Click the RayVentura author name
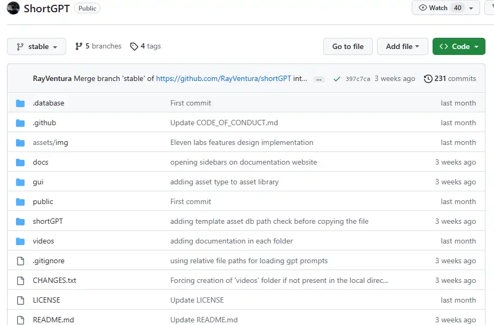The width and height of the screenshot is (494, 325). [52, 78]
